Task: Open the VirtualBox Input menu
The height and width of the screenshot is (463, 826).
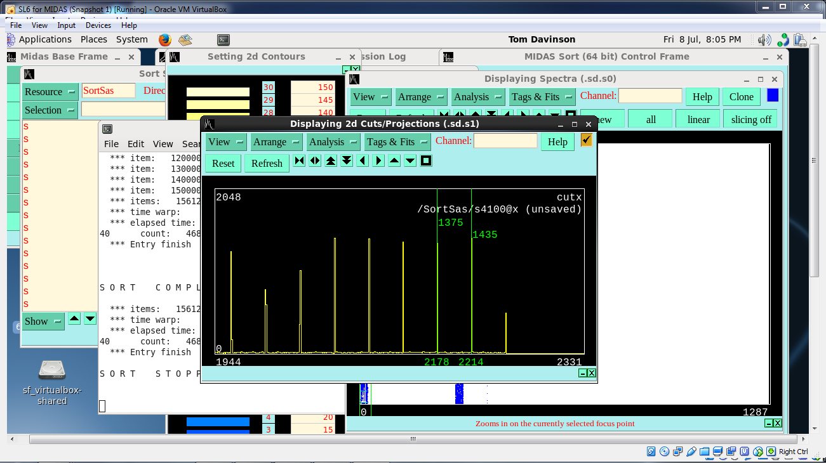Action: [66, 25]
